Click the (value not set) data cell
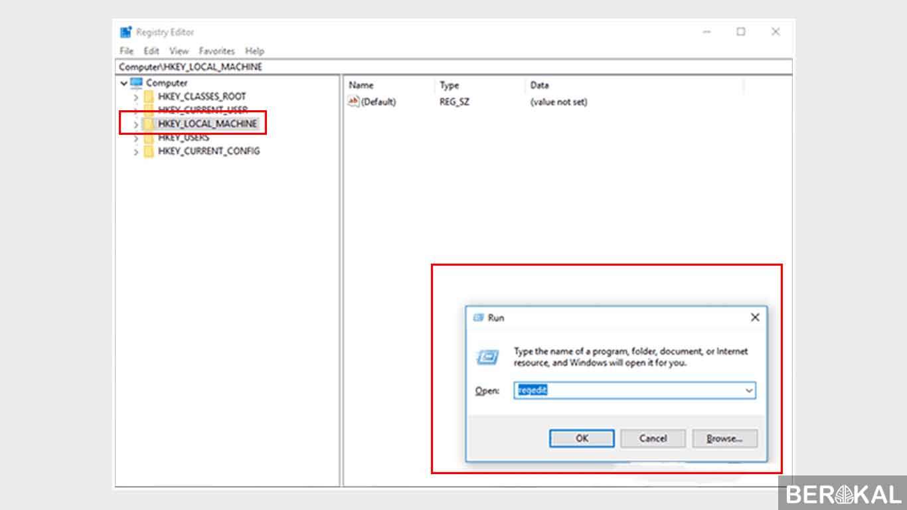This screenshot has height=510, width=907. 558,102
